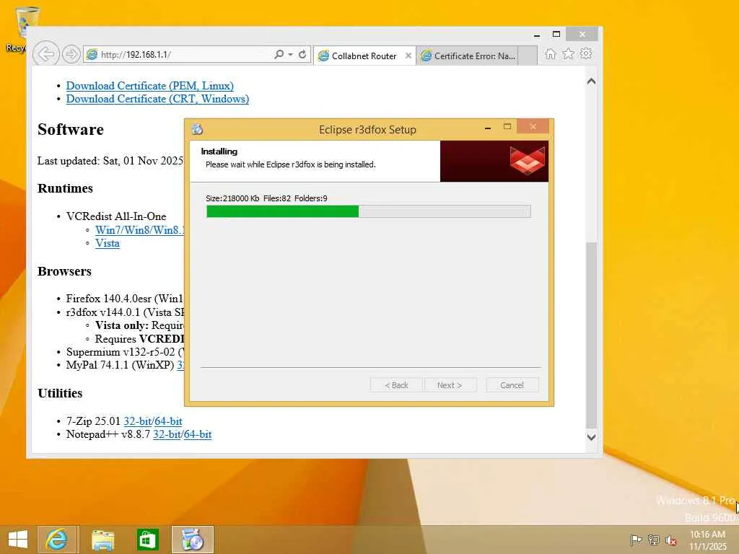This screenshot has height=554, width=739.
Task: Open the taskbar clock and date
Action: point(707,540)
